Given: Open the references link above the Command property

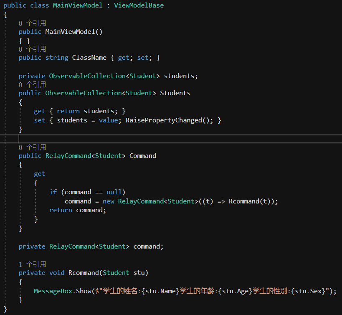Looking at the screenshot, I should click(32, 147).
